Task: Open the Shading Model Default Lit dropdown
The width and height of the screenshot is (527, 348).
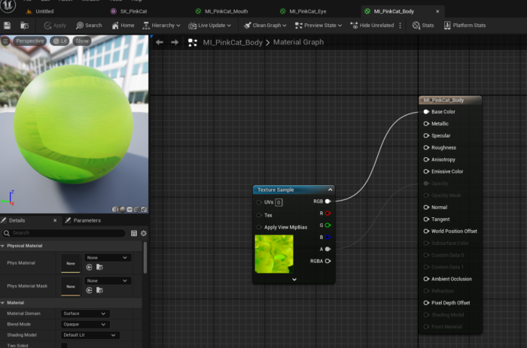Action: coord(90,335)
